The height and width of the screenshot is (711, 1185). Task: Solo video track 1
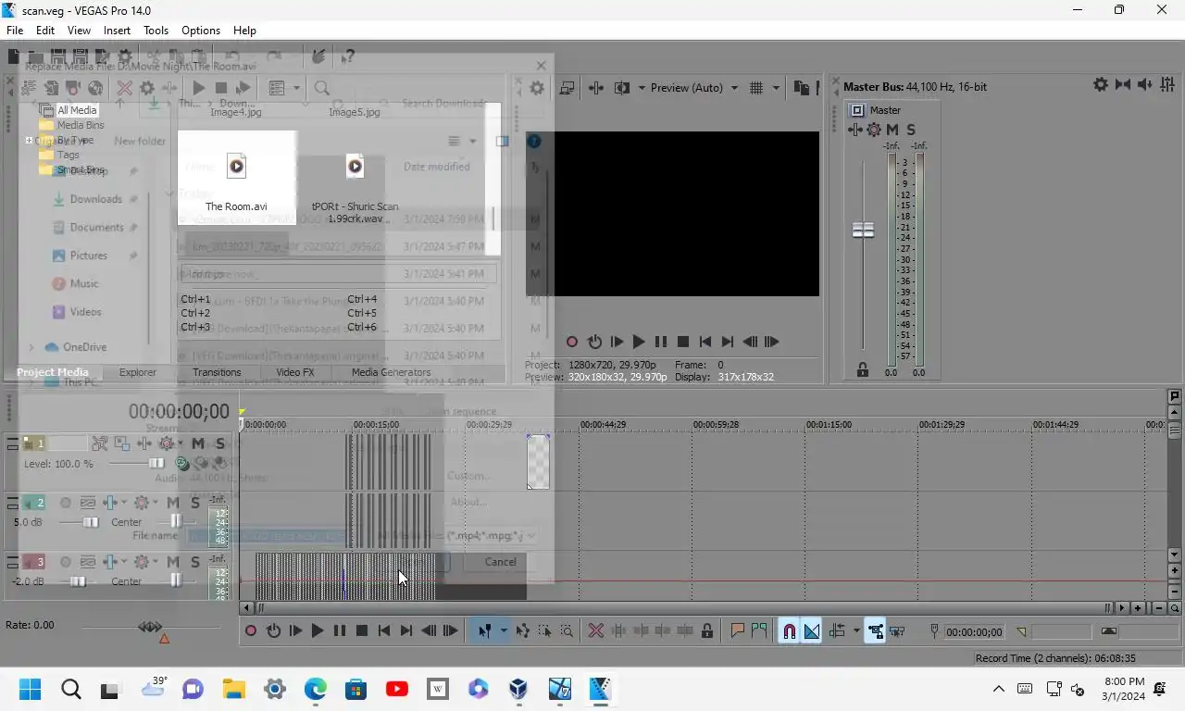coord(220,444)
